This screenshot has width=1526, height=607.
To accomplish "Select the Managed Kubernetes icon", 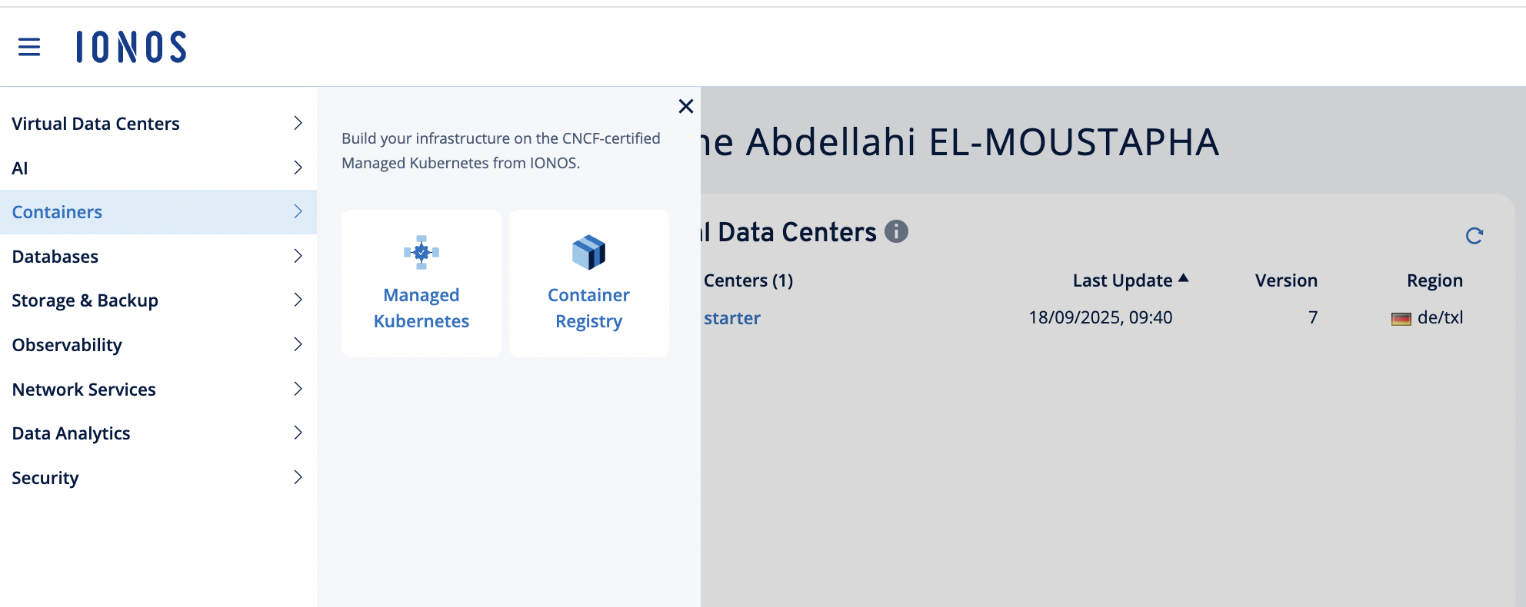I will coord(421,252).
